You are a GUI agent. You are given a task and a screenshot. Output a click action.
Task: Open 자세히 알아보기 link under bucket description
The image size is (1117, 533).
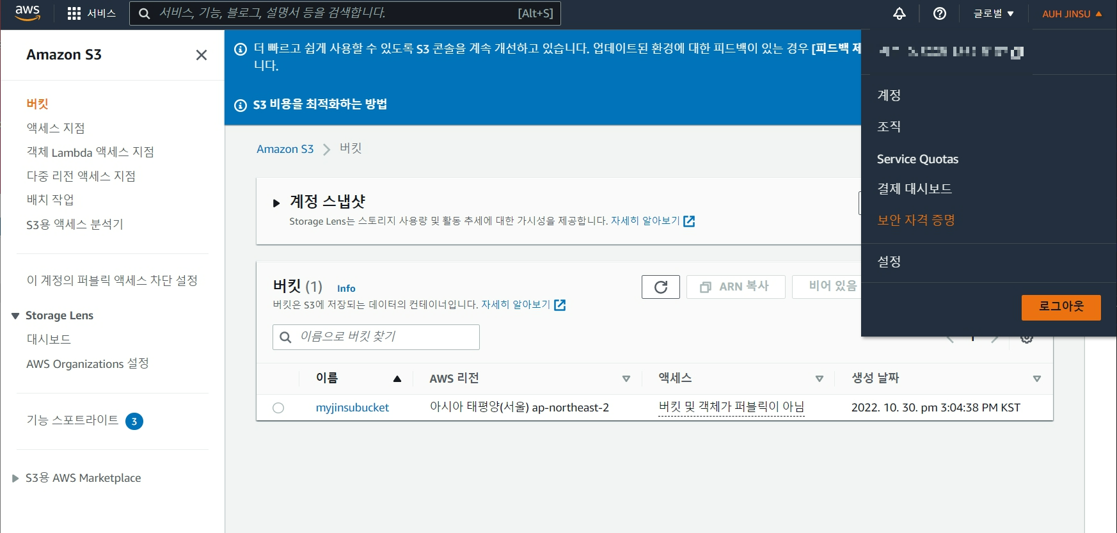pyautogui.click(x=516, y=305)
